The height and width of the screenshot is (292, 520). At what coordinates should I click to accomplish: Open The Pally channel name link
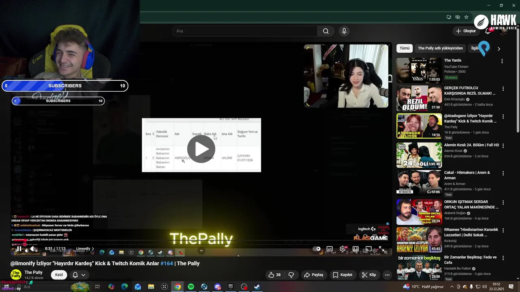pos(33,273)
